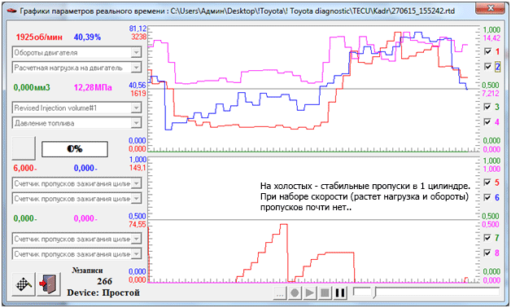
Task: Click the record circle playback button
Action: [295, 293]
